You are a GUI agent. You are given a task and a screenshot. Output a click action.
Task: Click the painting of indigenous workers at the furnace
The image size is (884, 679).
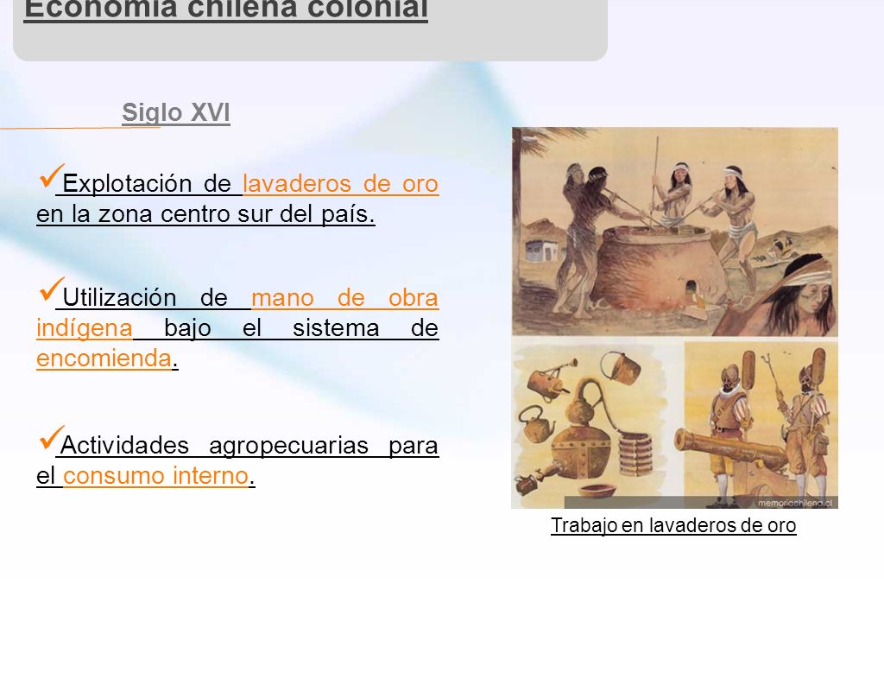(675, 232)
